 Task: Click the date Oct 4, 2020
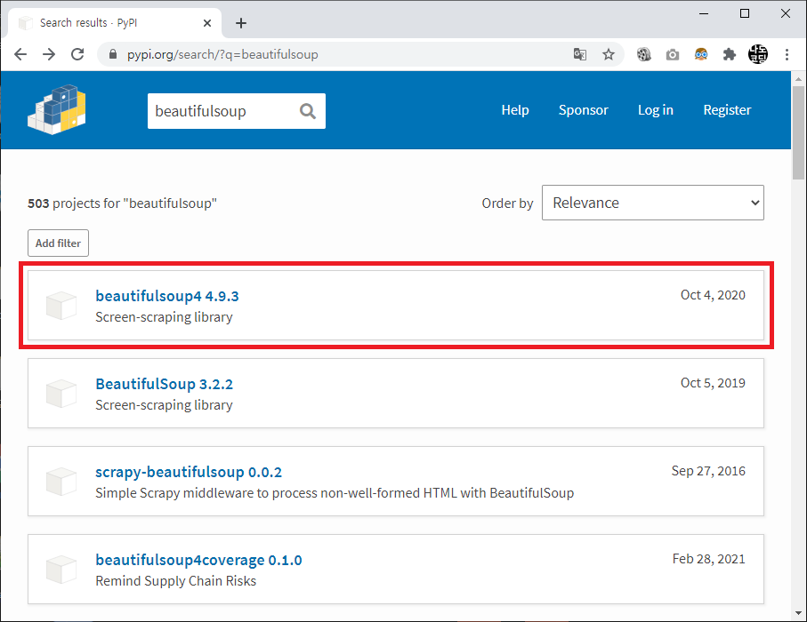coord(713,295)
